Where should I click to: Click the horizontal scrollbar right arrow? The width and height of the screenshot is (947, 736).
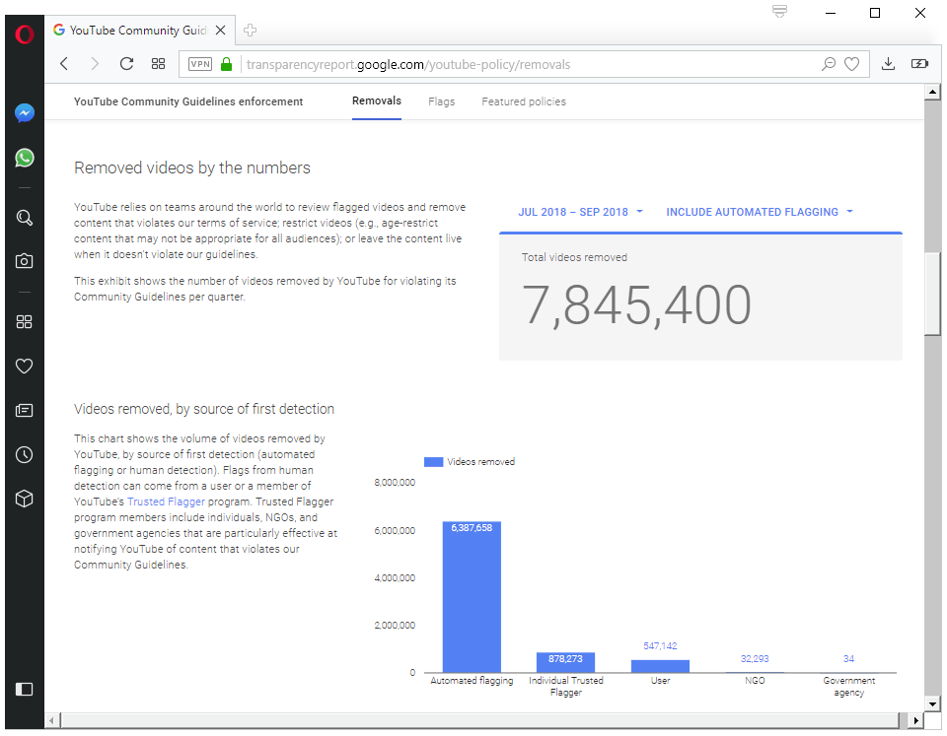(915, 720)
